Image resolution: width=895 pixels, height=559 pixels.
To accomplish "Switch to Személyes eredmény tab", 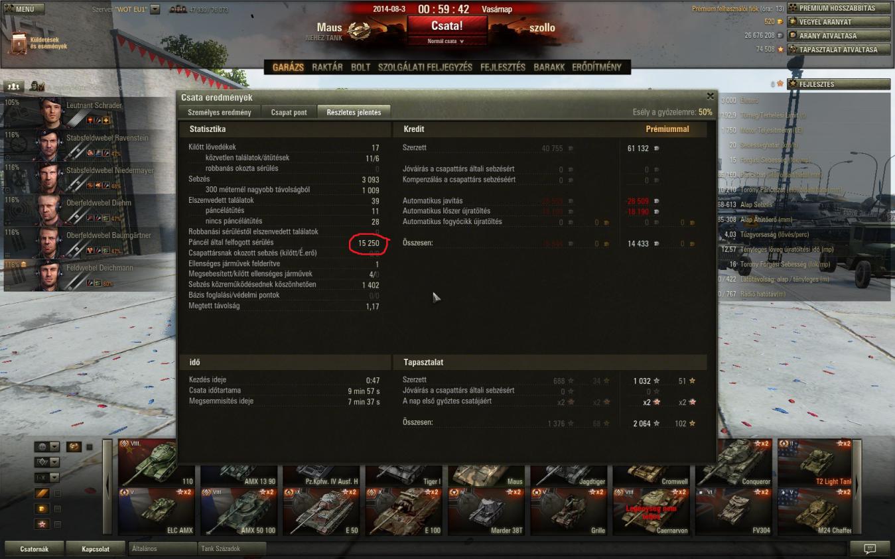I will click(x=220, y=112).
